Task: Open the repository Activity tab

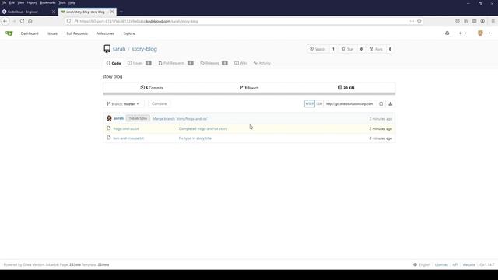Action: point(262,63)
